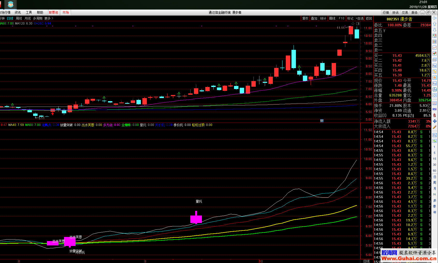Click the 日线 label at chart bottom
This screenshot has height=263, width=438.
(x=366, y=261)
